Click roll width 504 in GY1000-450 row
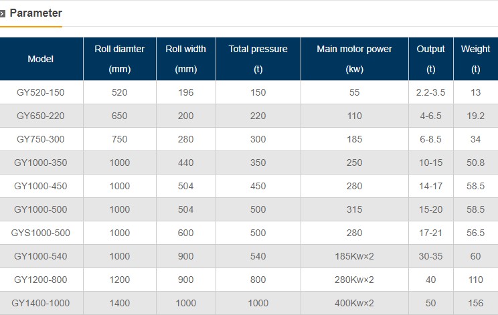Viewport: 498px width, 315px height. pyautogui.click(x=186, y=186)
